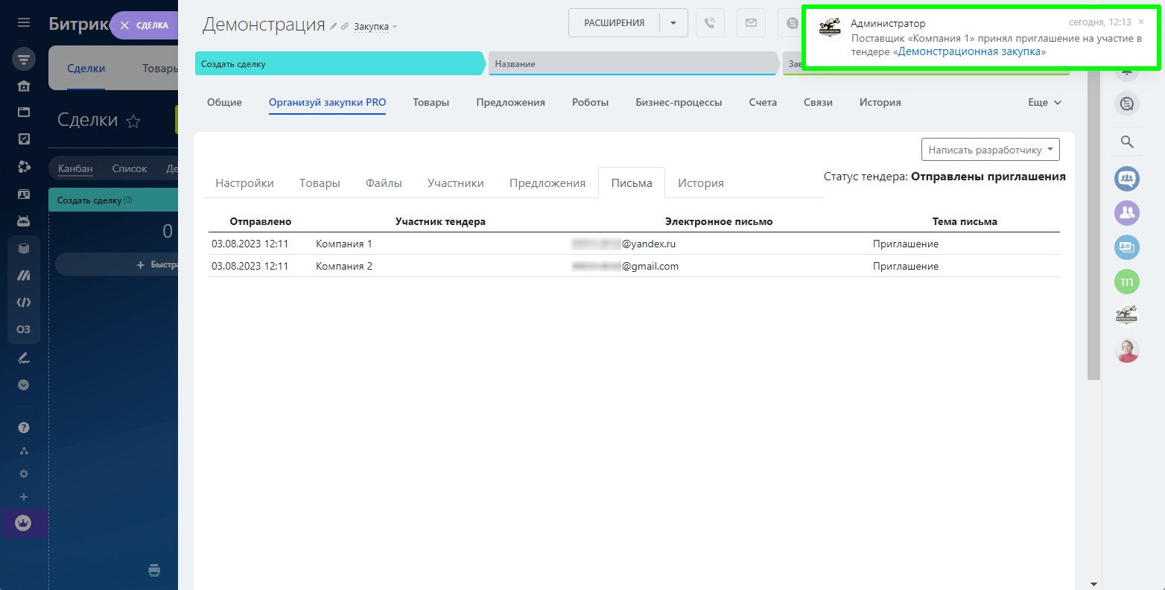Open the Бизнес-процессы tab
Image resolution: width=1165 pixels, height=590 pixels.
coord(678,103)
